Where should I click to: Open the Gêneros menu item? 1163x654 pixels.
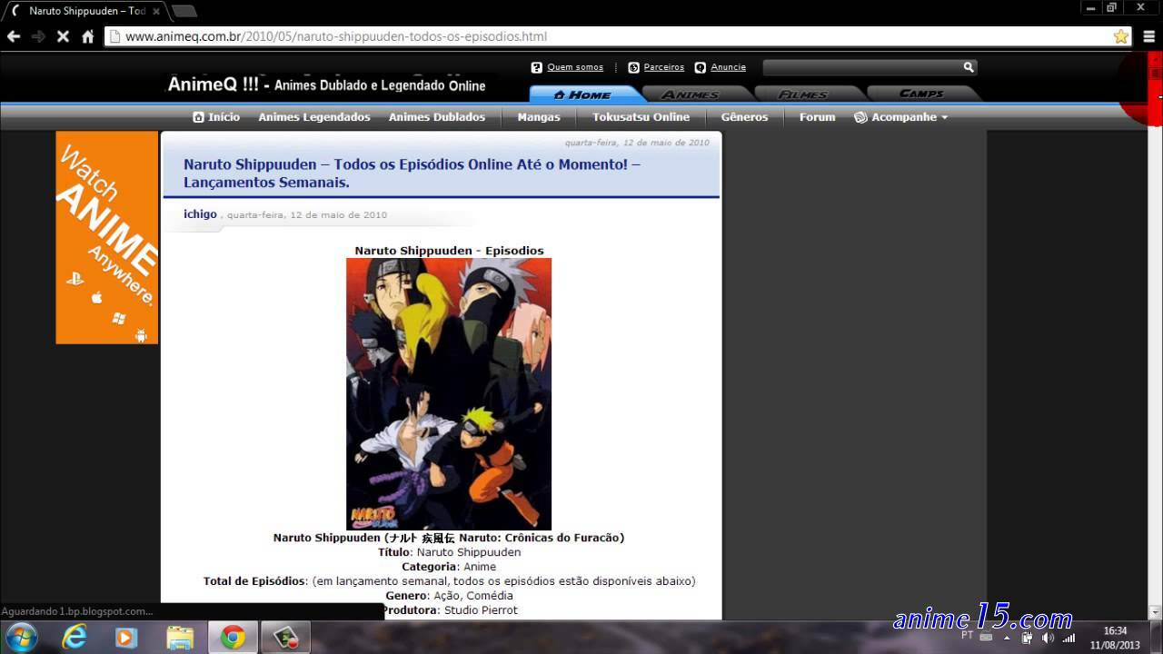pos(744,117)
